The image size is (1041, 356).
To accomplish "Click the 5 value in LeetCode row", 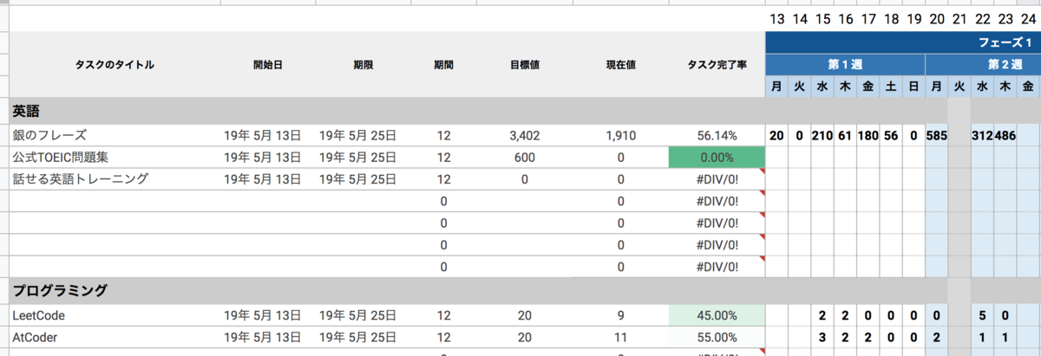I will (982, 315).
